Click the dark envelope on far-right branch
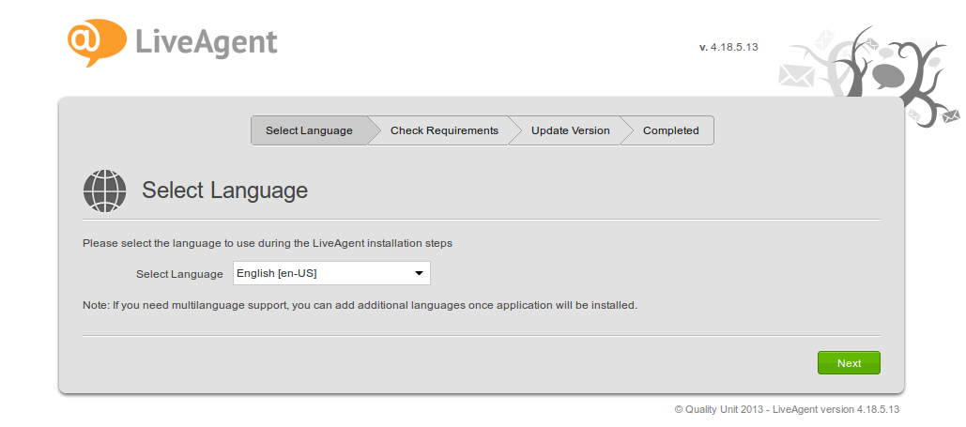 tap(951, 116)
